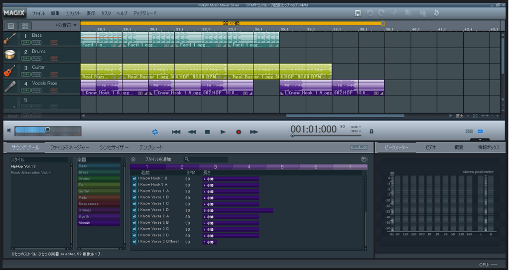Image resolution: width=510 pixels, height=270 pixels.
Task: Open the first I_Know_Hook vocal clip's dropdown menu
Action: click(x=140, y=93)
